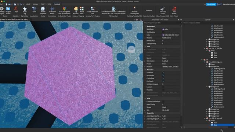Select hex_128_bridg_pos in Explorer
This screenshot has height=132, width=235.
(x=216, y=62)
